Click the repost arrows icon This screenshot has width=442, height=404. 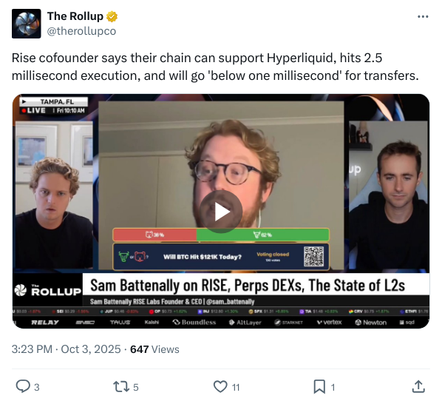tap(121, 387)
